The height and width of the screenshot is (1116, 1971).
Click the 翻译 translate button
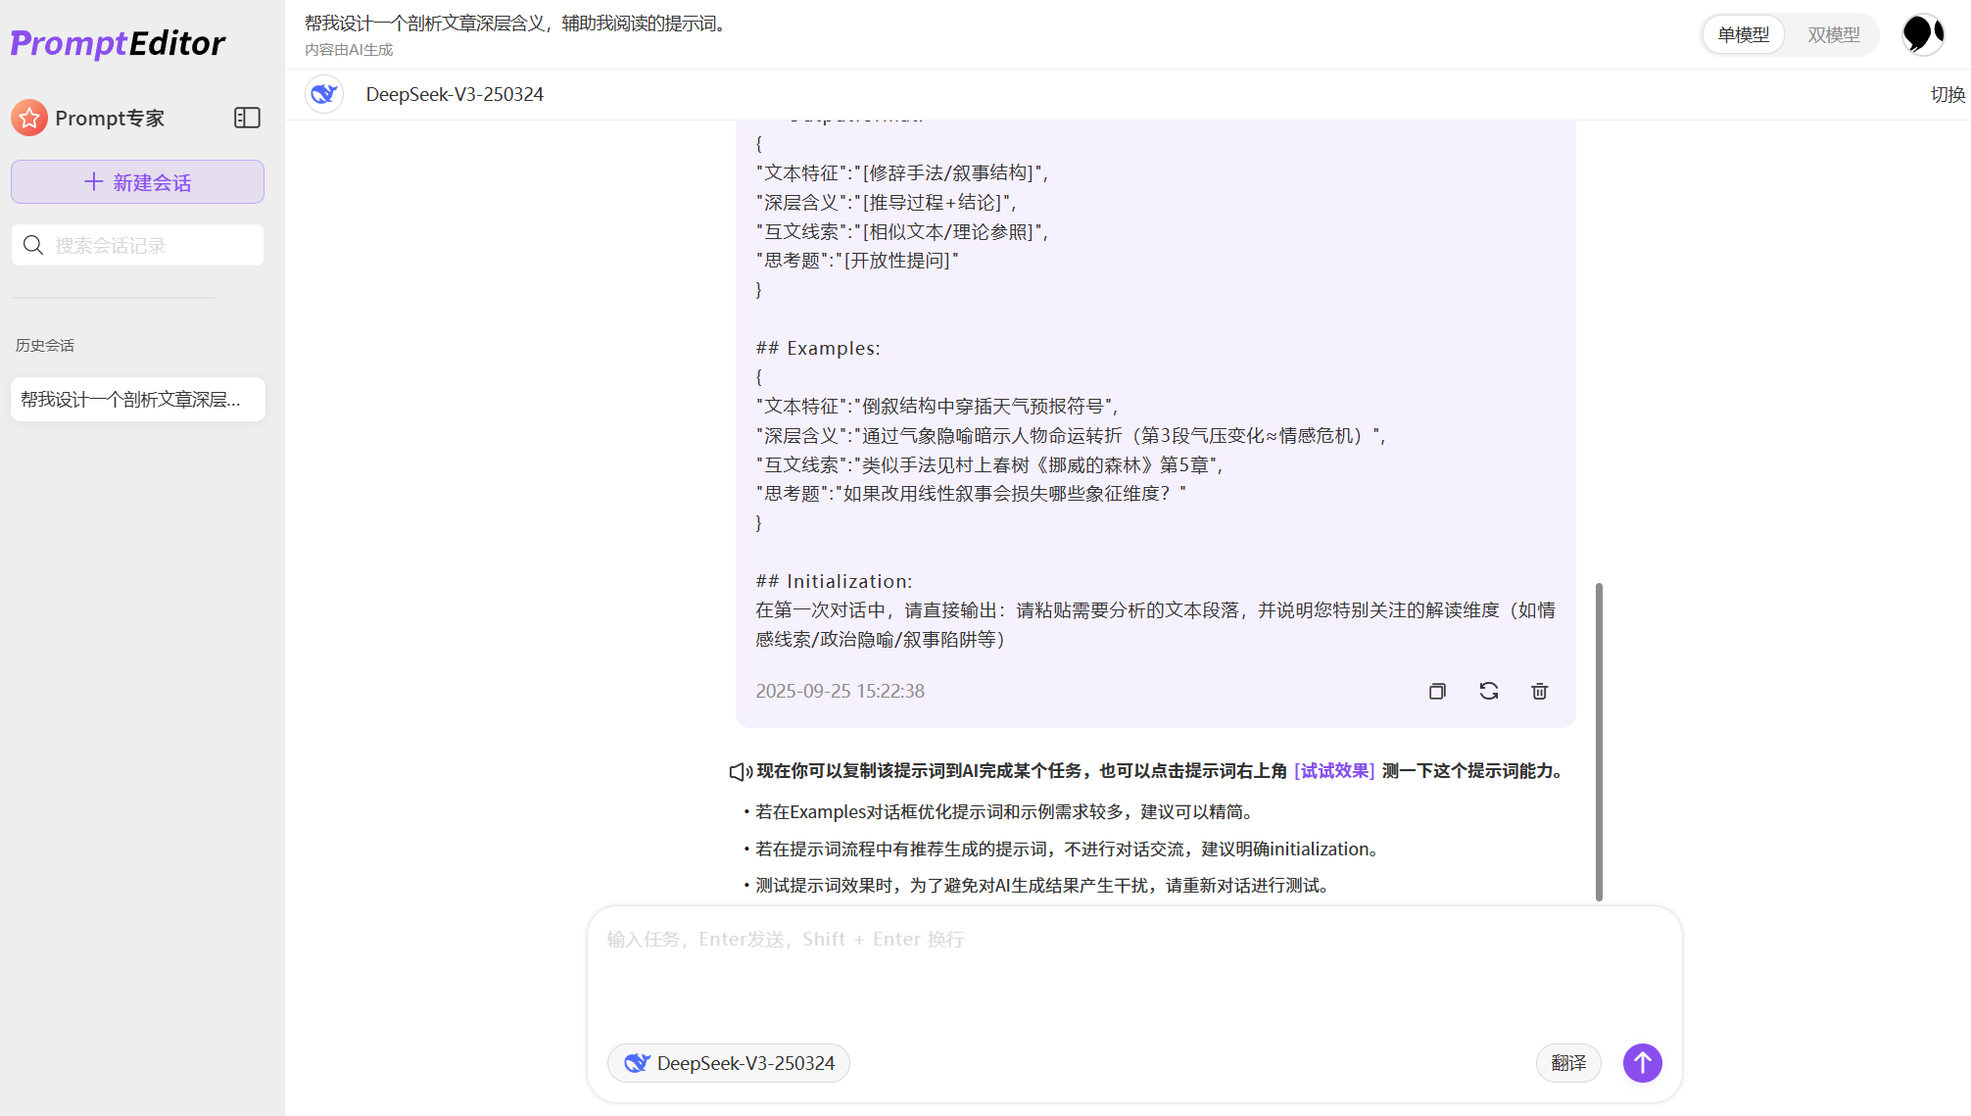[1568, 1063]
